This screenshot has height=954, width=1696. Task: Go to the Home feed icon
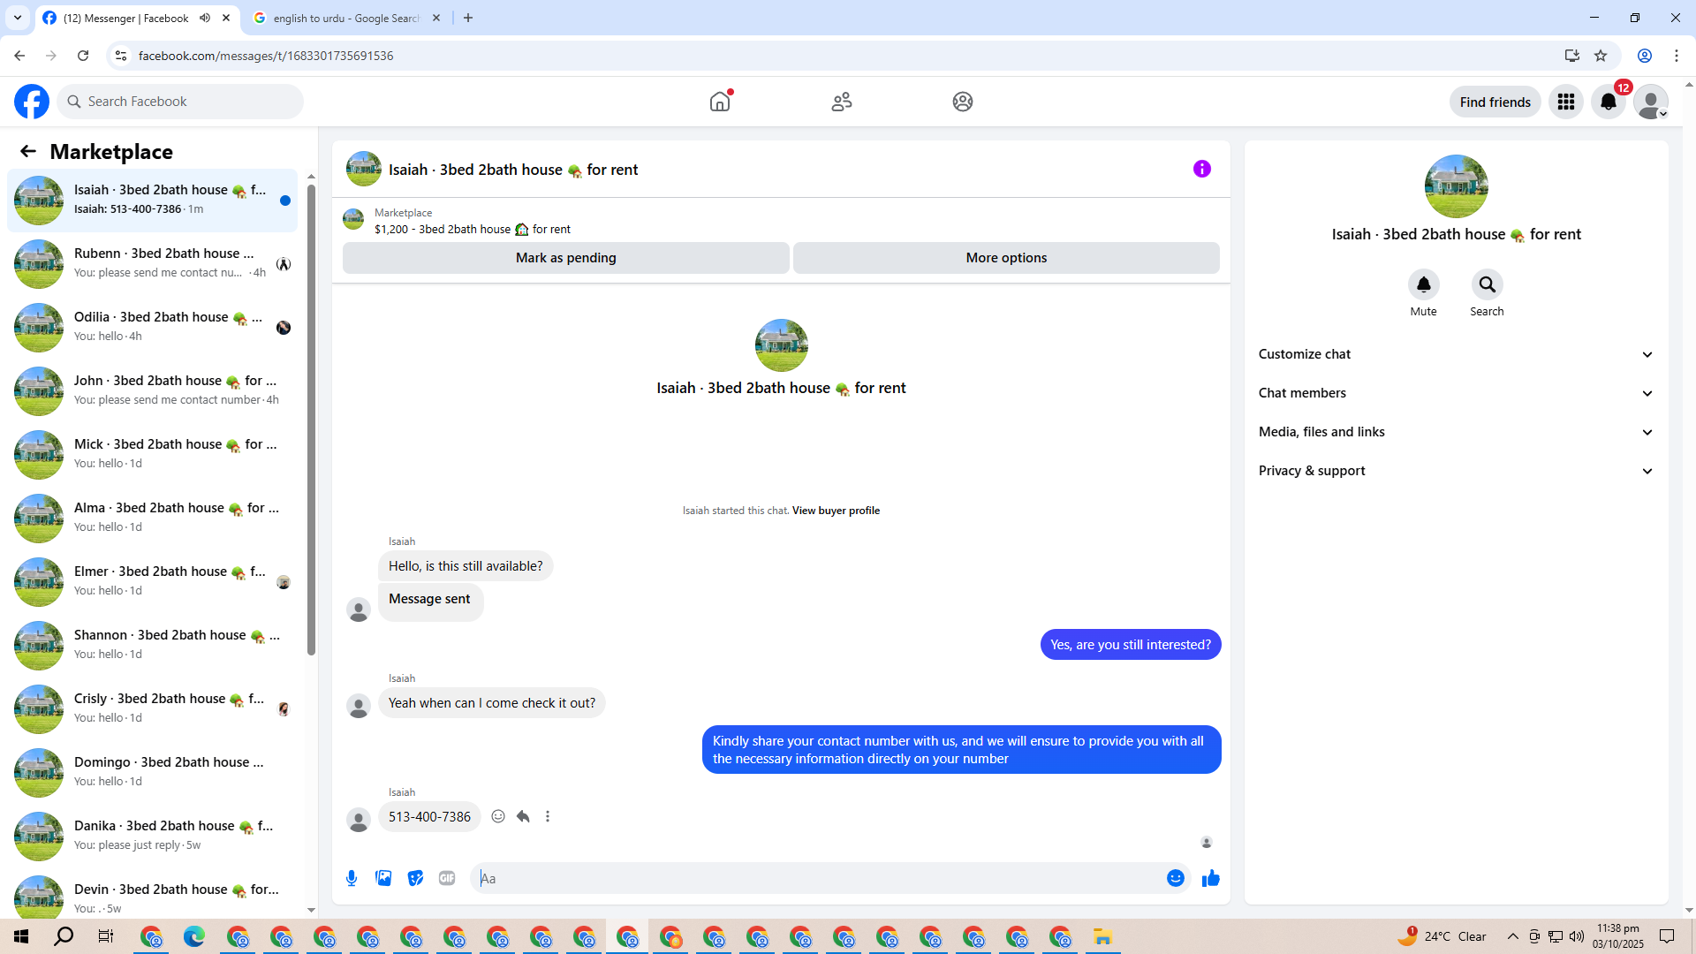pyautogui.click(x=720, y=102)
